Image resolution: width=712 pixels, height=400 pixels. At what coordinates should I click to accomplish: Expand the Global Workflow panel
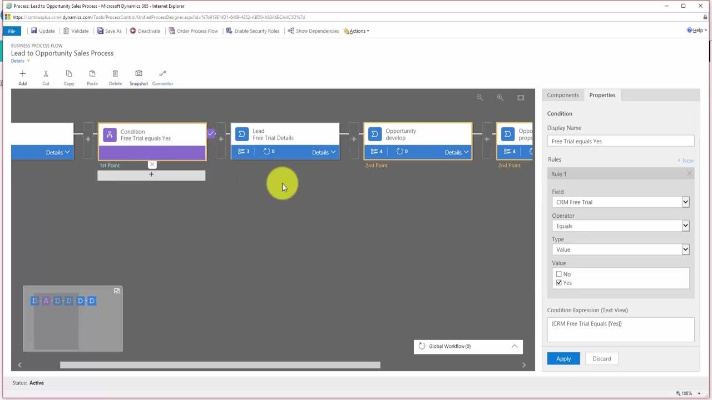tap(515, 346)
